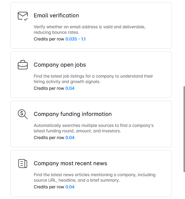Click the 0.04 credits value under recent news
The width and height of the screenshot is (185, 199).
pos(70,187)
